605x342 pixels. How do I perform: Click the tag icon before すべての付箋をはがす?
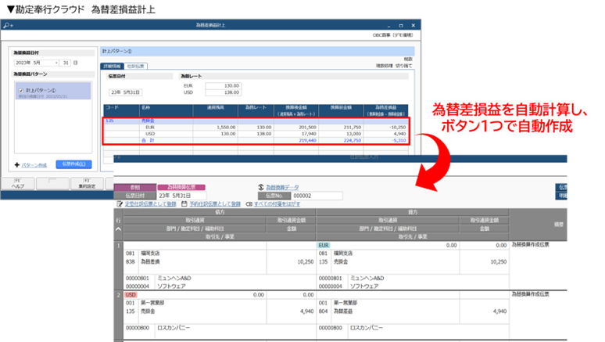pos(249,204)
